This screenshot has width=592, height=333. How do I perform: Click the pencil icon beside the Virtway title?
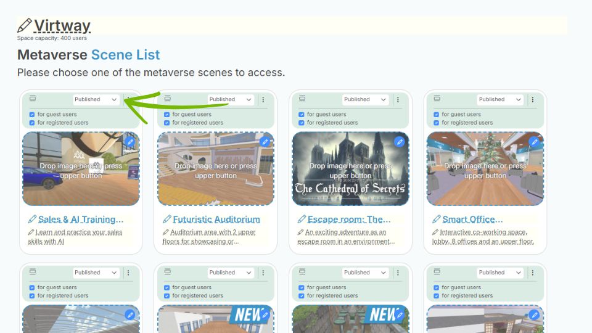(24, 26)
